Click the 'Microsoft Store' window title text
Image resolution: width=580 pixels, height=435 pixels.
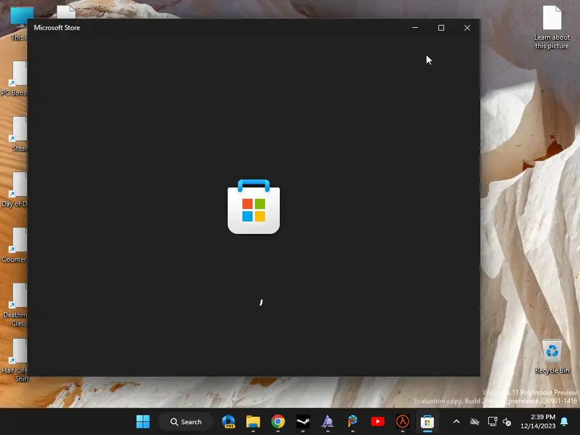click(57, 28)
